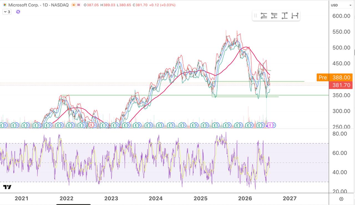Click the orange Pre 388.00 price label

(334, 77)
